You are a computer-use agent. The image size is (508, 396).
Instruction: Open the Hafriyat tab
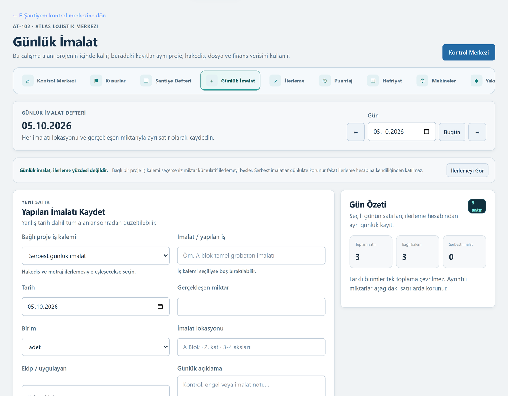pos(385,81)
